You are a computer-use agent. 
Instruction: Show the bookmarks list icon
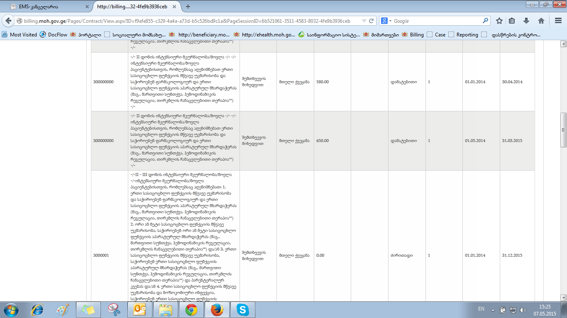click(x=512, y=21)
